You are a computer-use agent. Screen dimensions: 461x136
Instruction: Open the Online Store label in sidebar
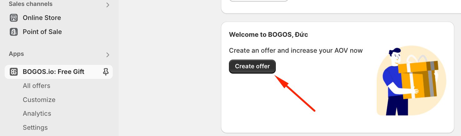(42, 18)
